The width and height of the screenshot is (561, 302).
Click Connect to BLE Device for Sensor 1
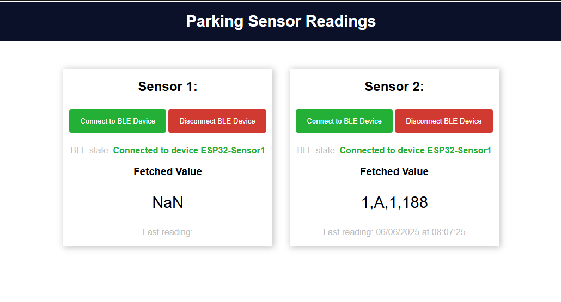point(117,121)
